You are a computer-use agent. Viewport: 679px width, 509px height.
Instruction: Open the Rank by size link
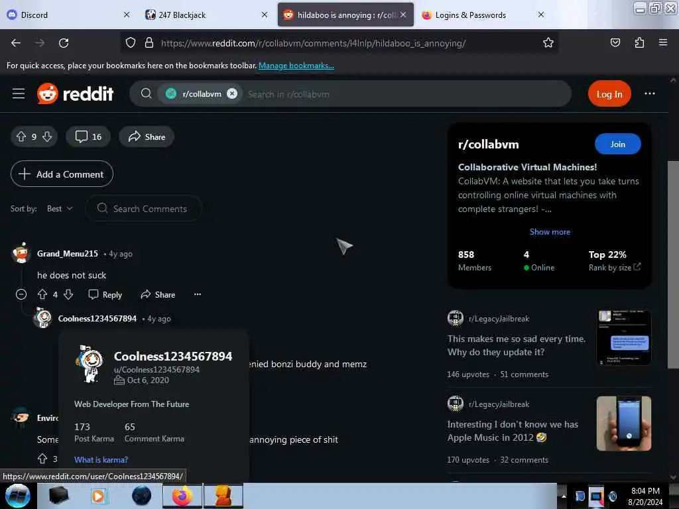coord(614,268)
